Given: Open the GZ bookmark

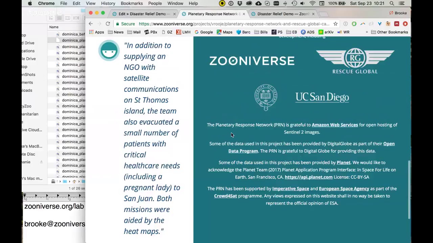Looking at the screenshot, I should (167, 32).
